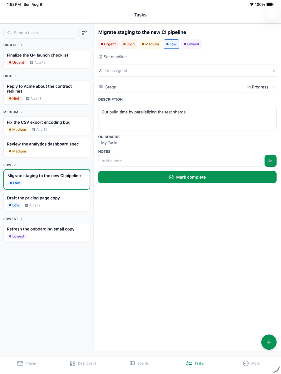The height and width of the screenshot is (374, 281).
Task: Click the Medium badge on CSV export card
Action: tap(17, 130)
